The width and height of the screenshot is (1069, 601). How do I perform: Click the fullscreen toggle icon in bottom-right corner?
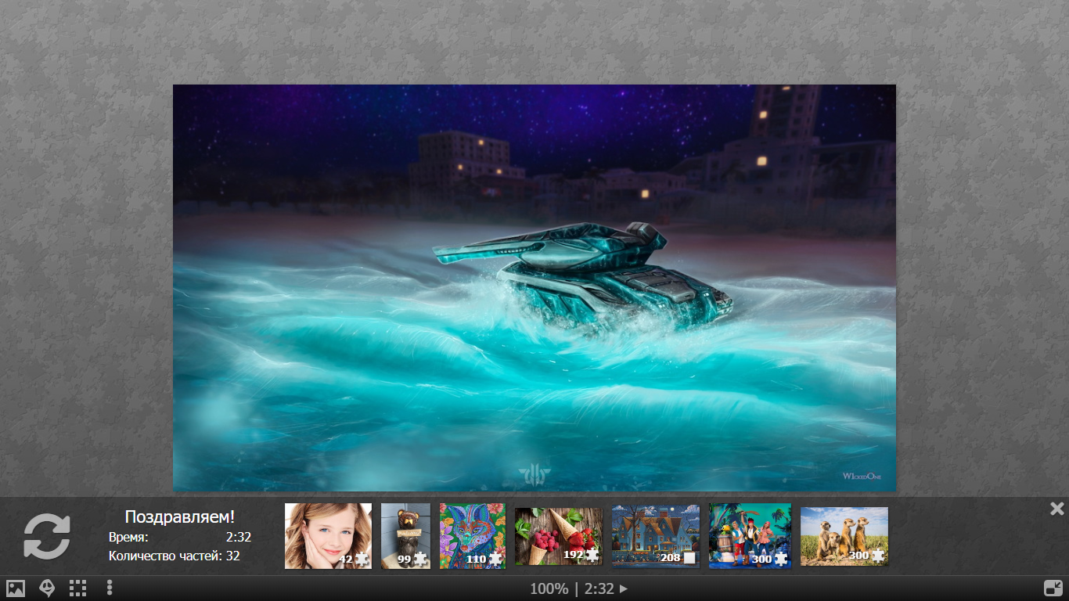click(1053, 588)
